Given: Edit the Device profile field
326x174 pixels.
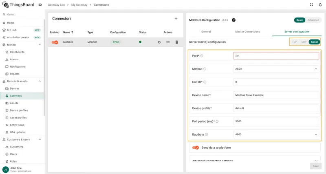Looking at the screenshot, I should point(276,108).
